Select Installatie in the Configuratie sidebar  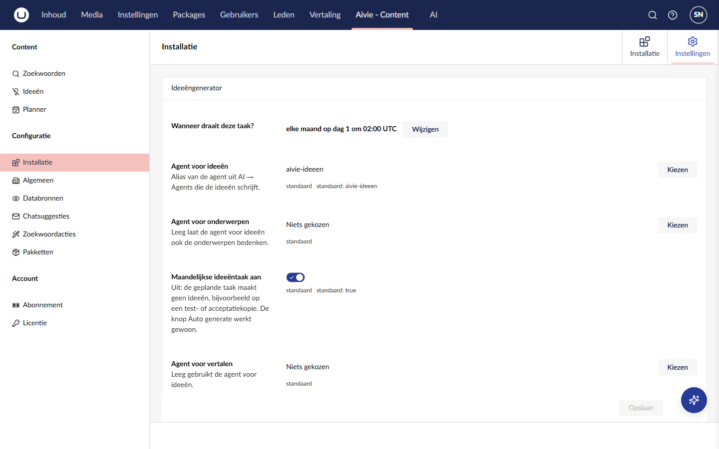click(x=75, y=163)
